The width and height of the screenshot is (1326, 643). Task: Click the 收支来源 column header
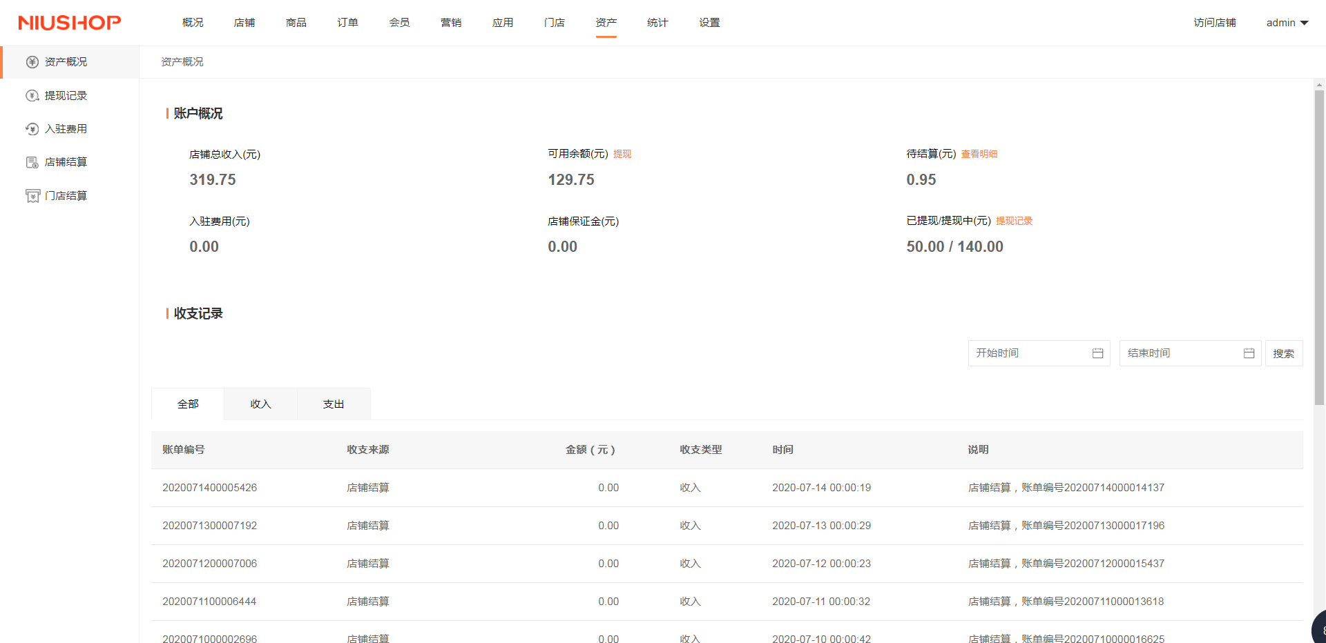pos(368,450)
